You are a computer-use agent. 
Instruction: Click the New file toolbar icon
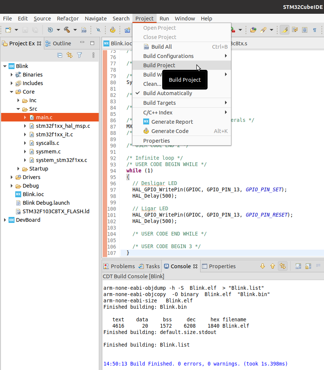[8, 30]
